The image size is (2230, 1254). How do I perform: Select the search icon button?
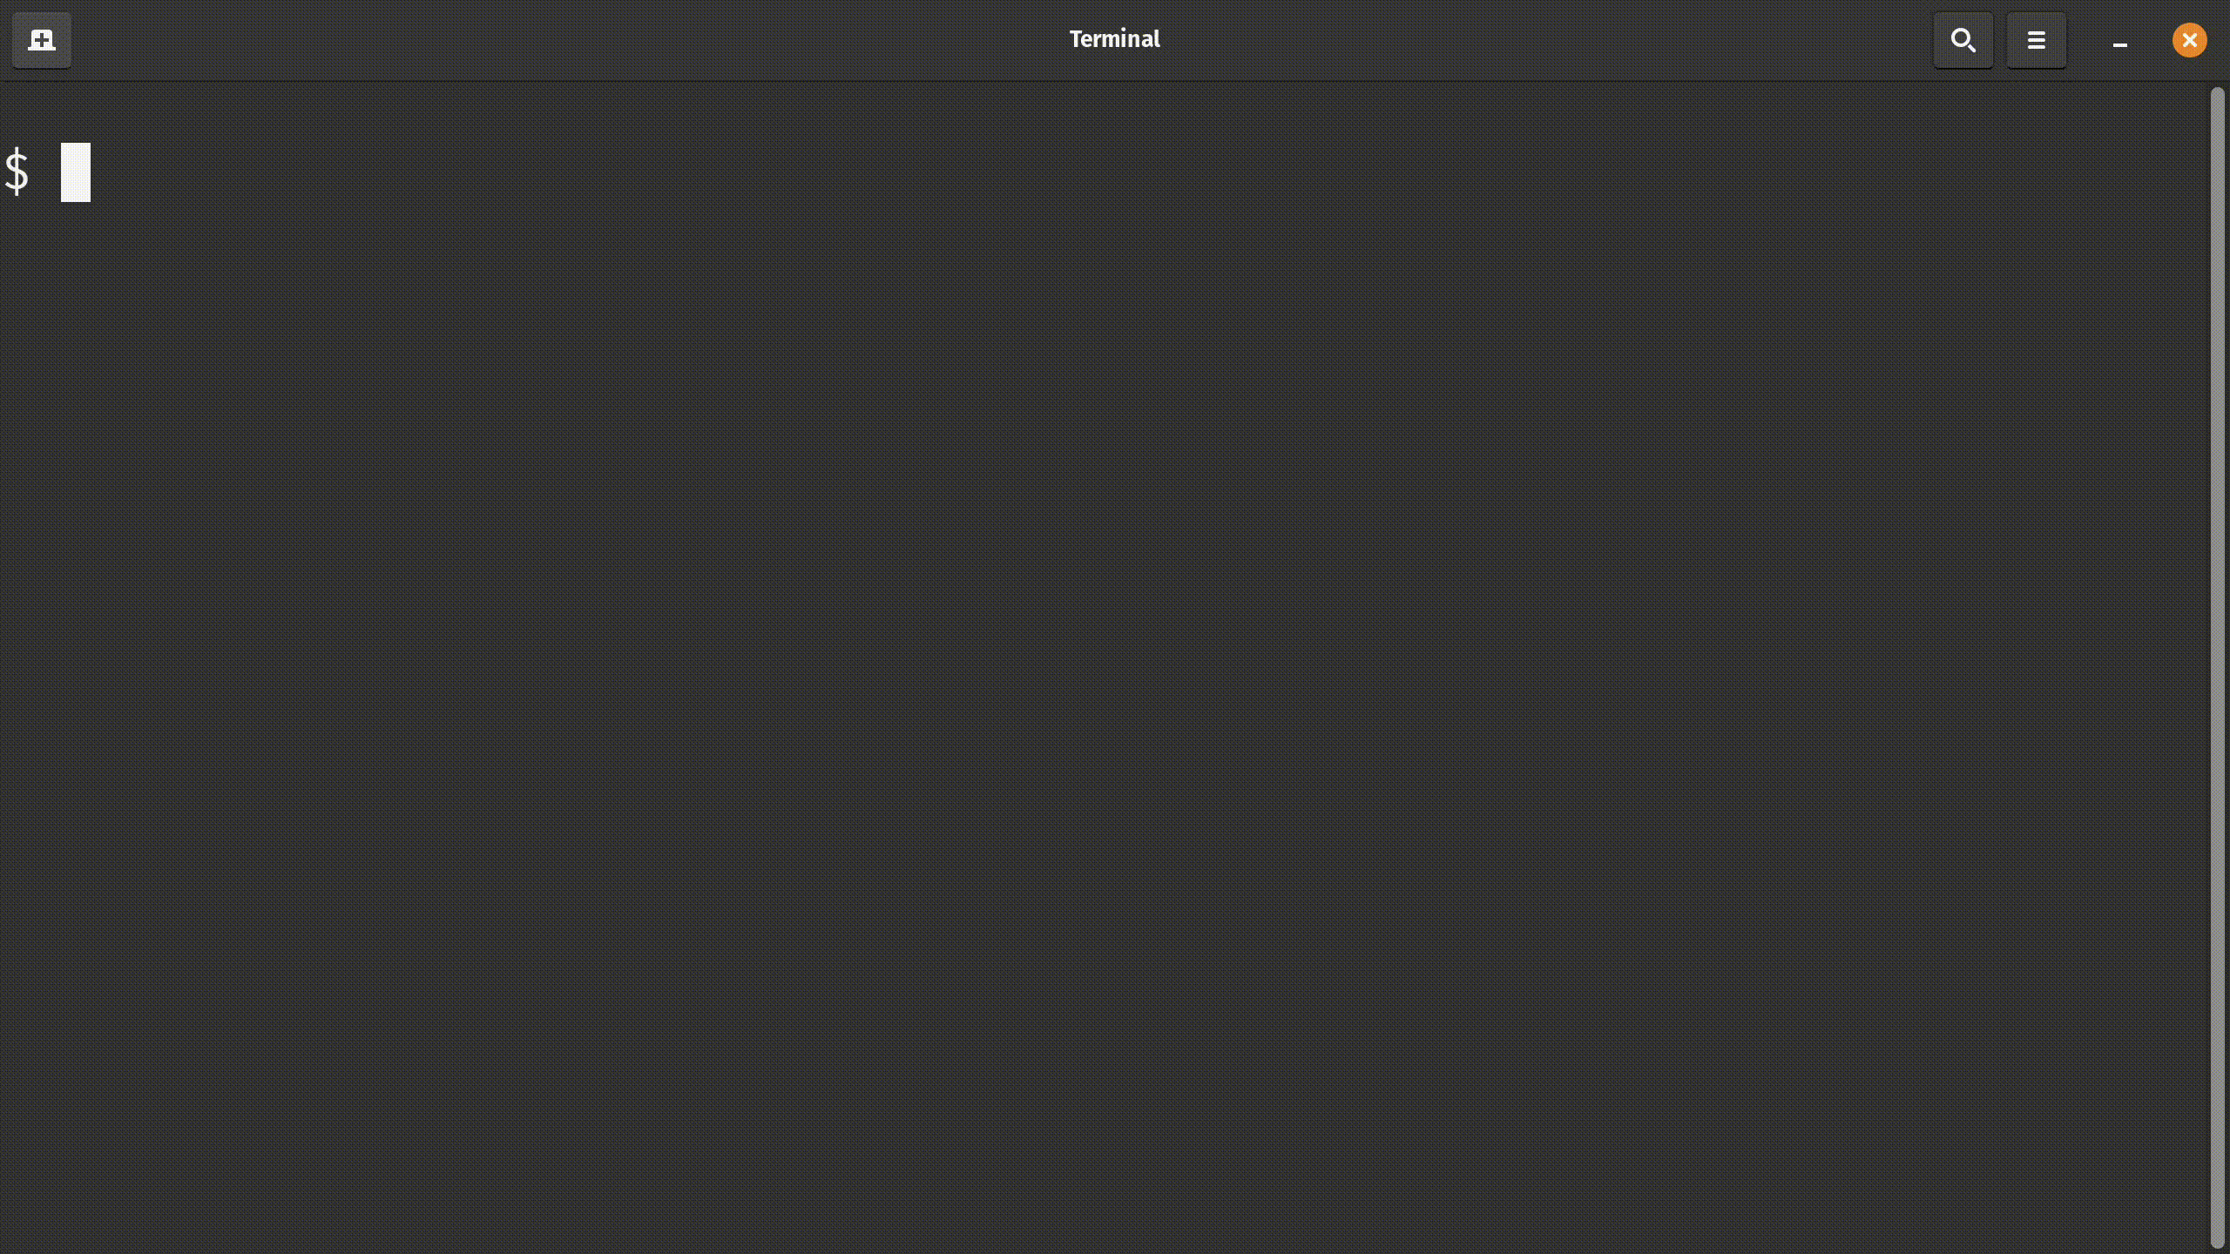click(1962, 38)
